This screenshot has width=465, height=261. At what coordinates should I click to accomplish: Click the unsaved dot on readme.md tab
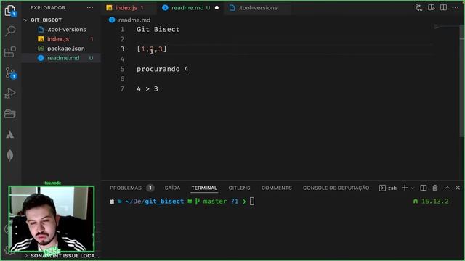(x=217, y=8)
